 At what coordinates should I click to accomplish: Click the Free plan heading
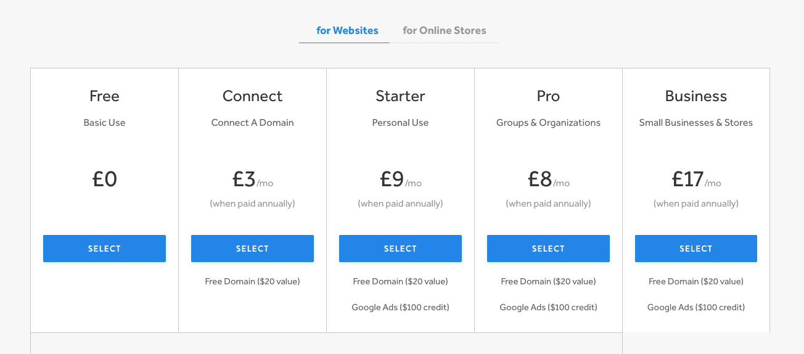104,96
